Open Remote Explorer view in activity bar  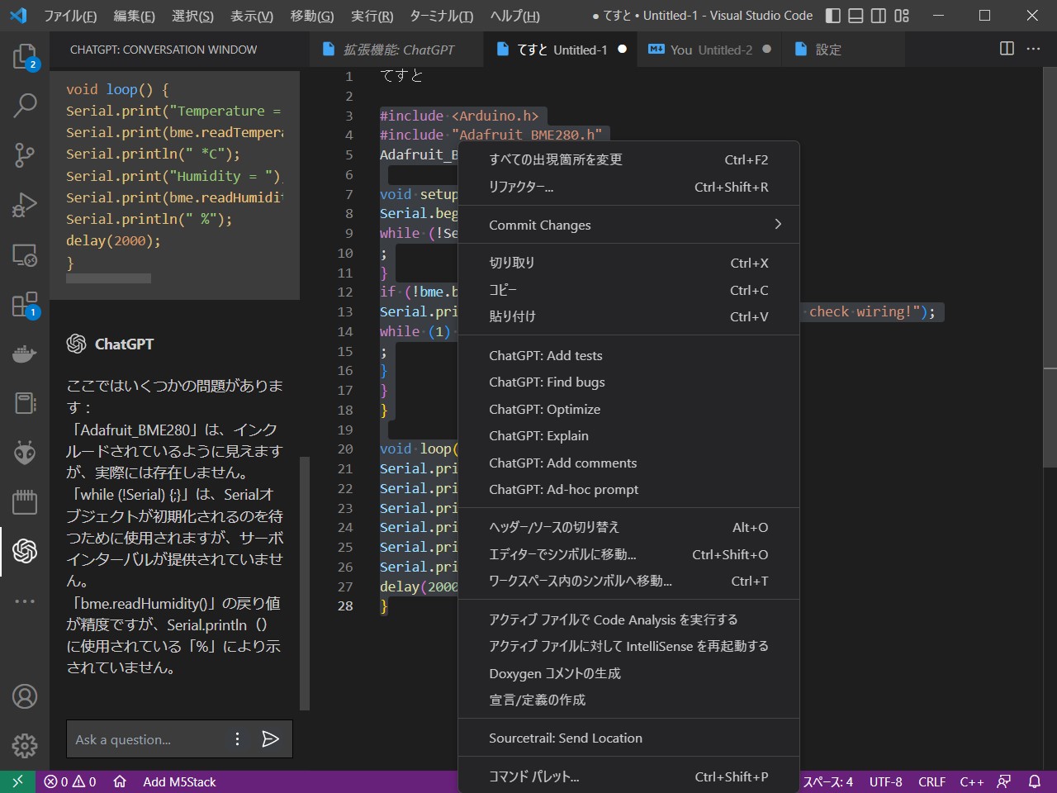[25, 254]
